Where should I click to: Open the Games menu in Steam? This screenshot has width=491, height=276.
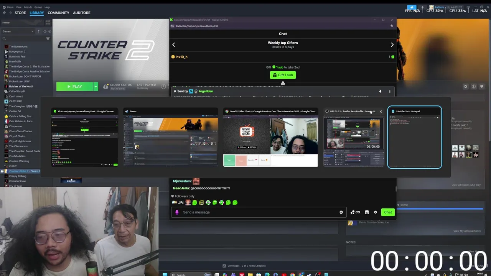tap(38, 7)
